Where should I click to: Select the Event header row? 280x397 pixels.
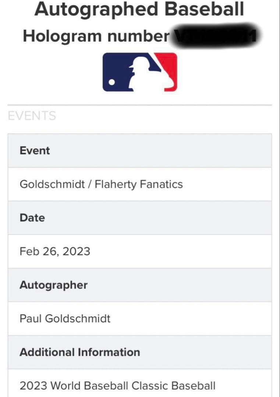(x=140, y=151)
